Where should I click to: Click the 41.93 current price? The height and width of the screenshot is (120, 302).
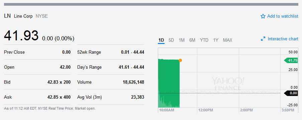pyautogui.click(x=21, y=36)
